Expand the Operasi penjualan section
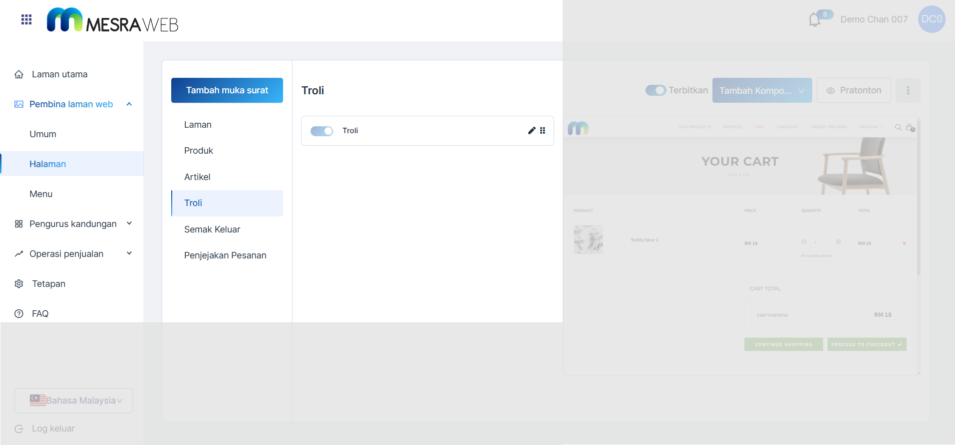Viewport: 955px width, 445px height. tap(73, 254)
